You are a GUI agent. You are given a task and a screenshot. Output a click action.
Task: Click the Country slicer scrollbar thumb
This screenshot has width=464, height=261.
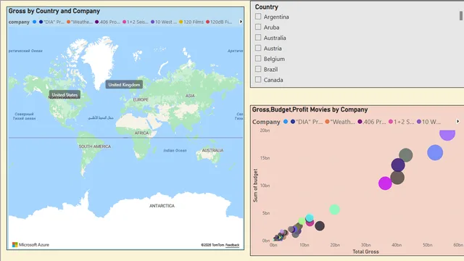[x=461, y=16]
